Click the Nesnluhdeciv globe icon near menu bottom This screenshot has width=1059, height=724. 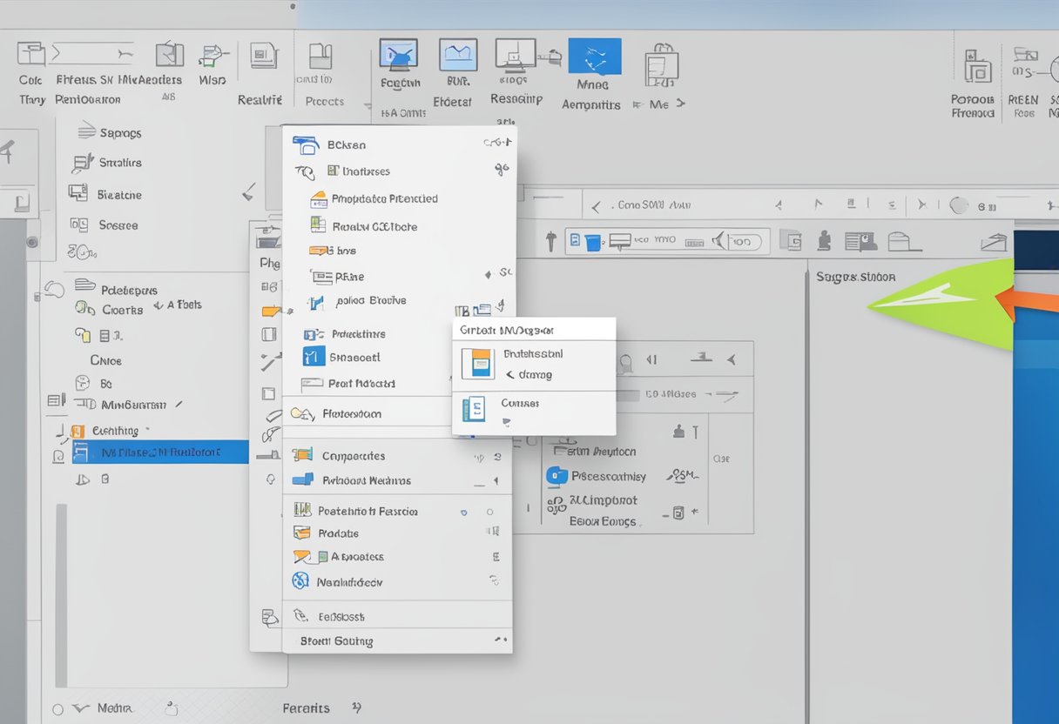pos(300,581)
